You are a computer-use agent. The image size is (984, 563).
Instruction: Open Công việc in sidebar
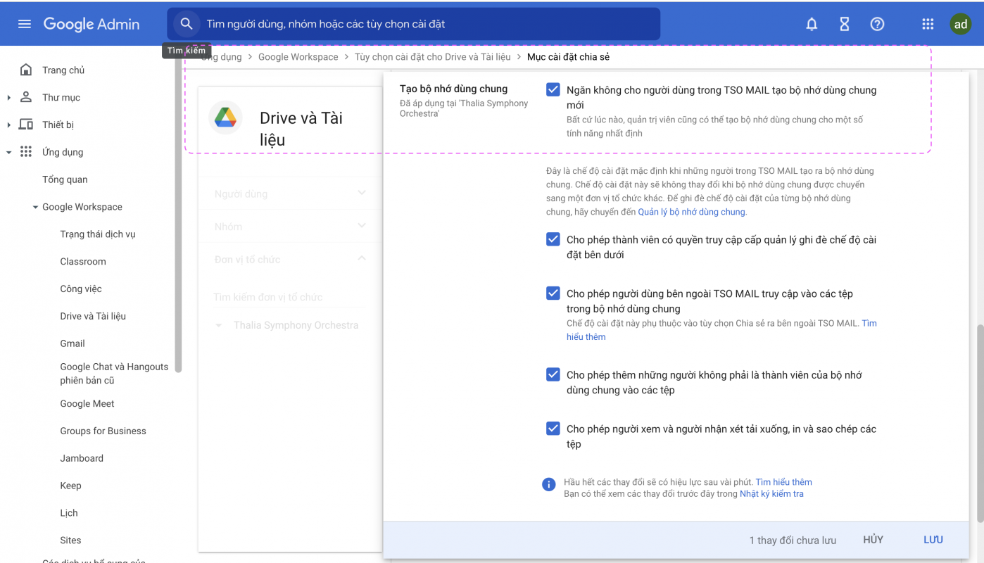(x=81, y=289)
